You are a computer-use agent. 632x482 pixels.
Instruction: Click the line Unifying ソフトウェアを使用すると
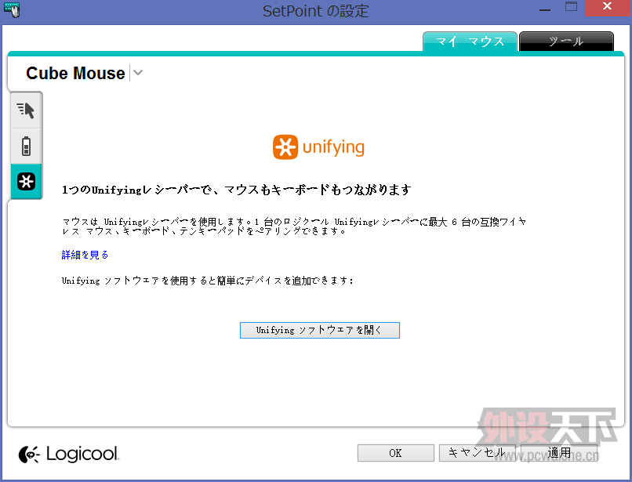point(208,281)
